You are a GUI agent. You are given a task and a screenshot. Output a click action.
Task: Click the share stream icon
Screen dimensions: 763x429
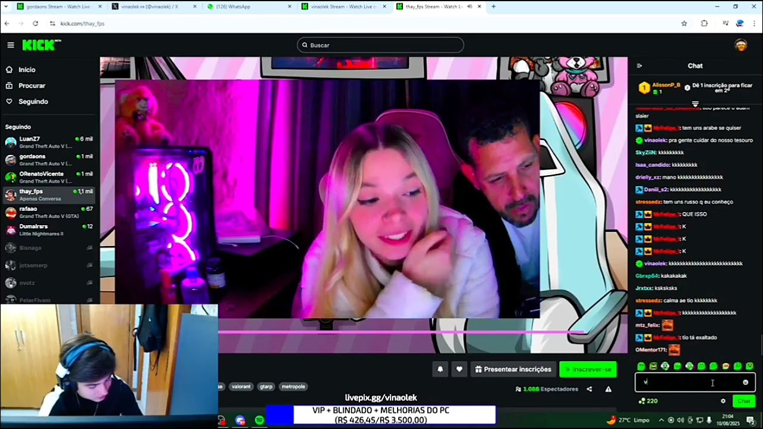tap(590, 389)
